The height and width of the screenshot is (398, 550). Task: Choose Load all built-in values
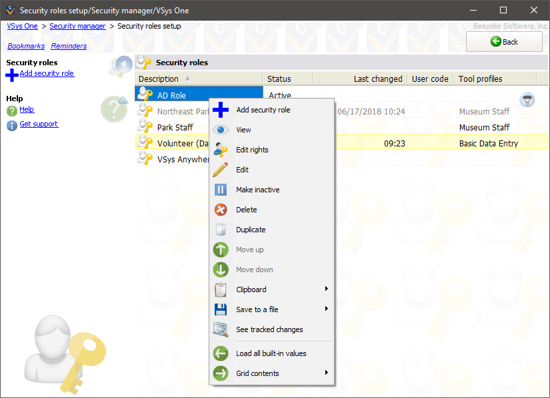[271, 353]
